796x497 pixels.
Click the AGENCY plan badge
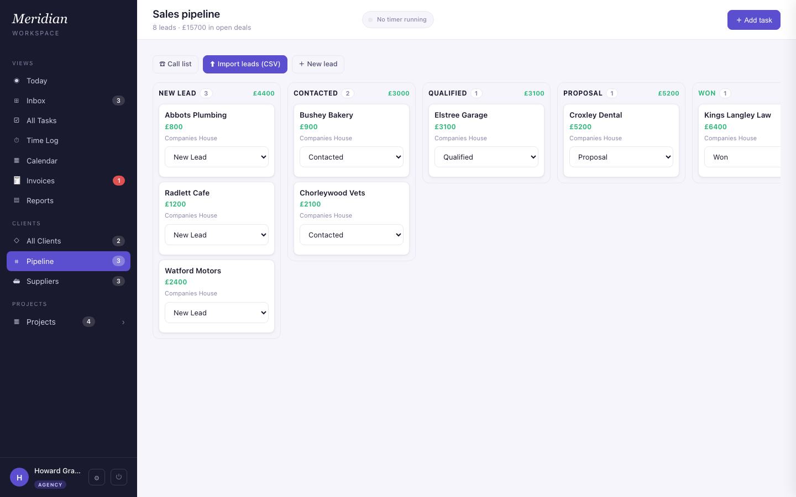(x=50, y=485)
